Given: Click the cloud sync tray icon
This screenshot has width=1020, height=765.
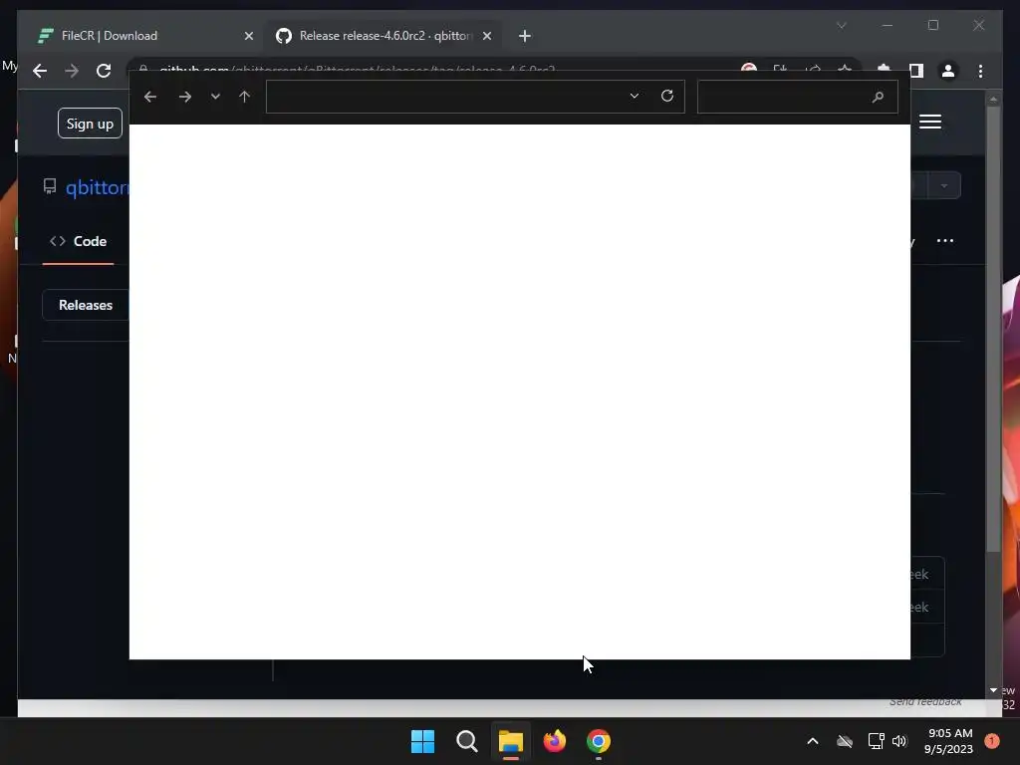Looking at the screenshot, I should point(845,741).
